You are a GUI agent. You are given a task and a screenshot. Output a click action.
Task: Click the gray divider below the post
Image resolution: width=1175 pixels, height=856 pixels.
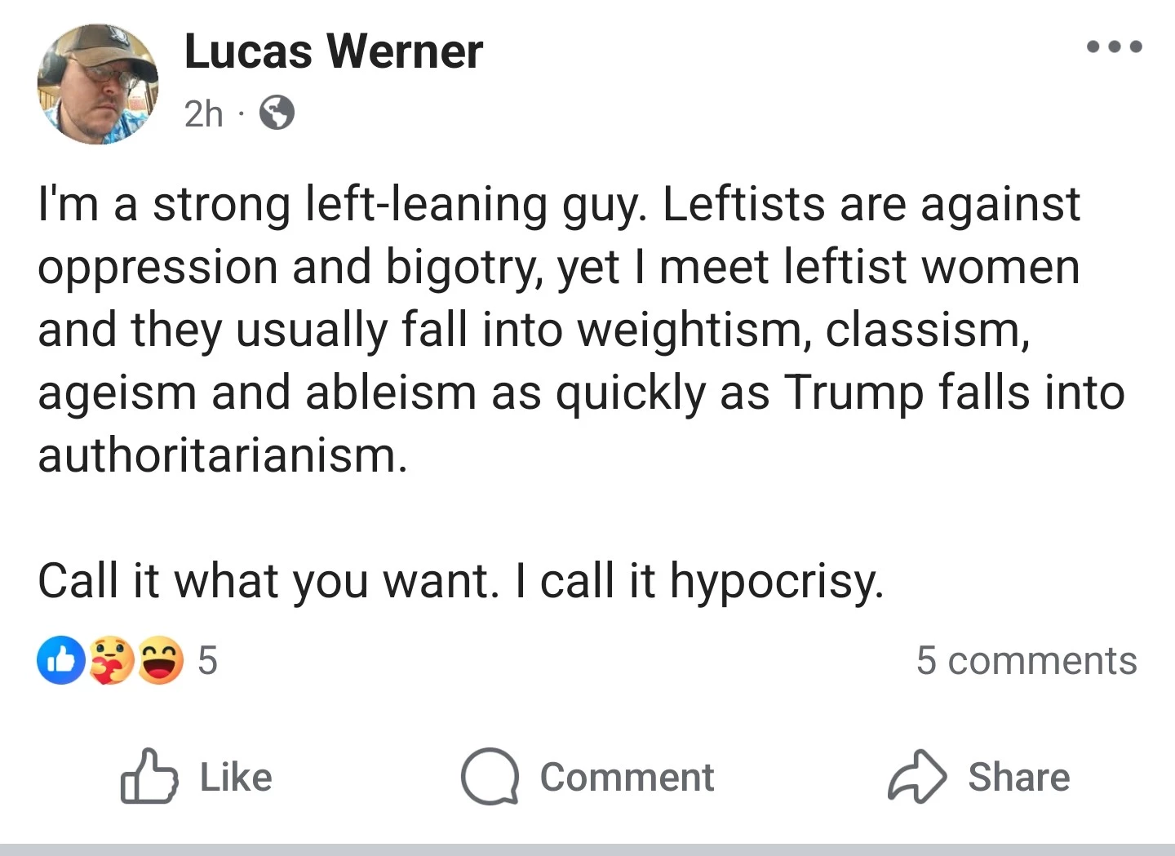coord(587,849)
